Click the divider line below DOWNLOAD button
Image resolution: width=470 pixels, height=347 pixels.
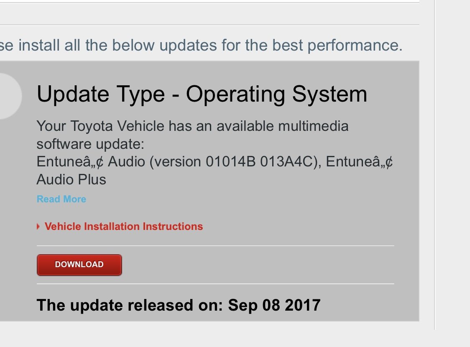click(215, 284)
